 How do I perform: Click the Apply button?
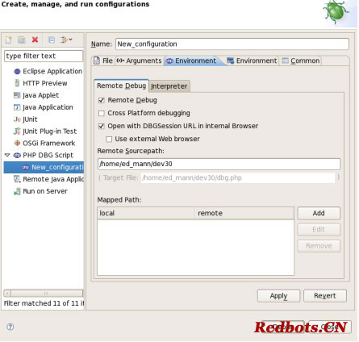click(x=278, y=296)
